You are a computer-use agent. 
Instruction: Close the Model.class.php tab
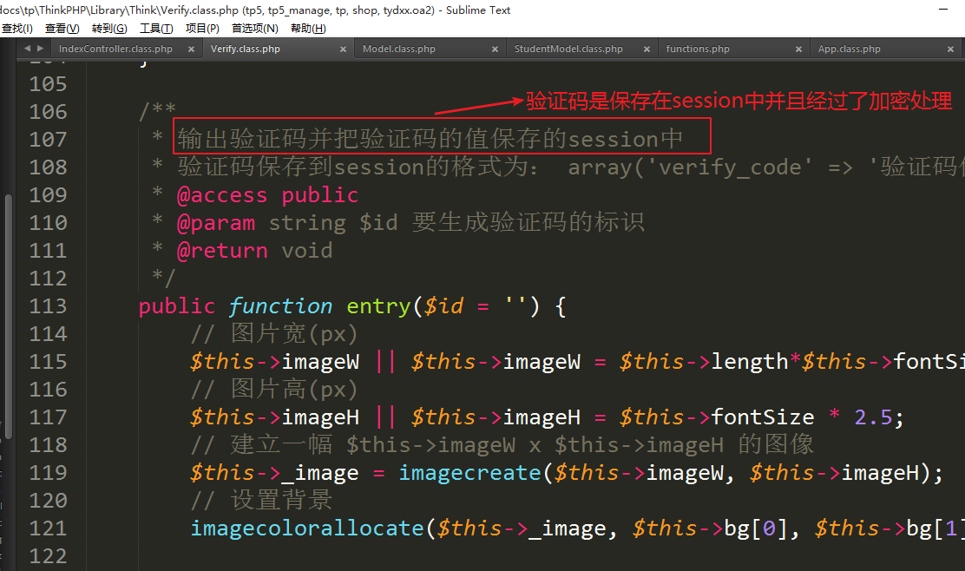496,49
